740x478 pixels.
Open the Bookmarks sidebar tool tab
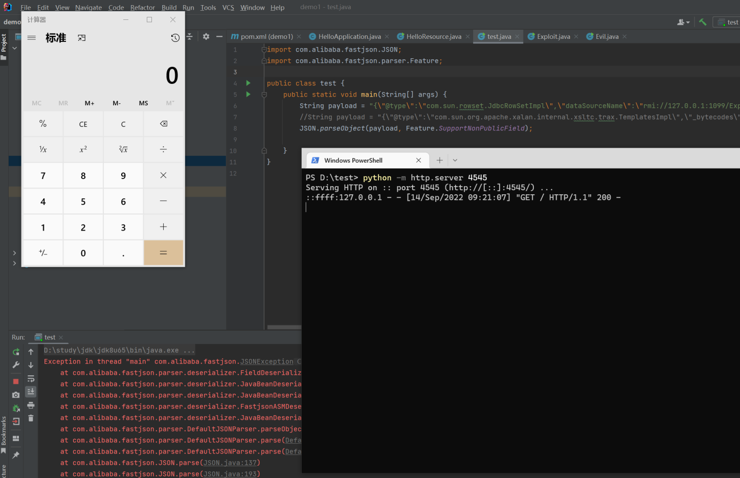pos(4,435)
